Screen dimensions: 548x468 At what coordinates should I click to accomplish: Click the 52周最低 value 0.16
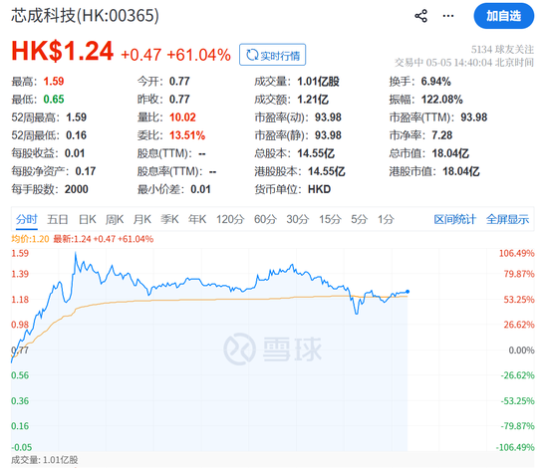pos(76,135)
